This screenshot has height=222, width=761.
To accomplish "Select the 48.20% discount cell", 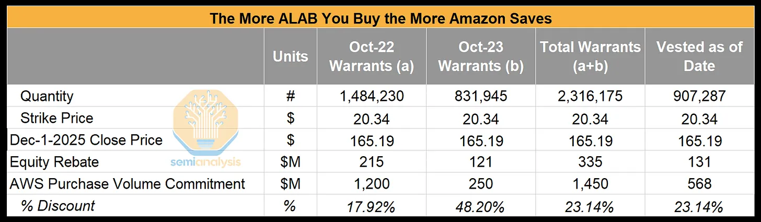I will [x=480, y=206].
